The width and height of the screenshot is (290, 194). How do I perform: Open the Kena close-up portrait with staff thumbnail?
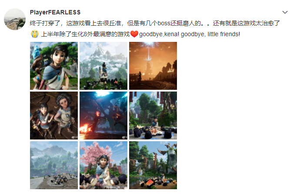click(54, 66)
